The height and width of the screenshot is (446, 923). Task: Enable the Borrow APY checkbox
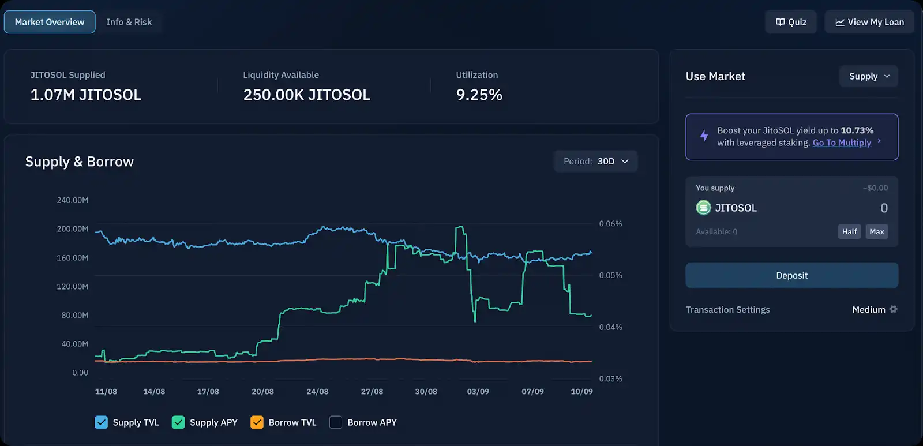[x=336, y=422]
